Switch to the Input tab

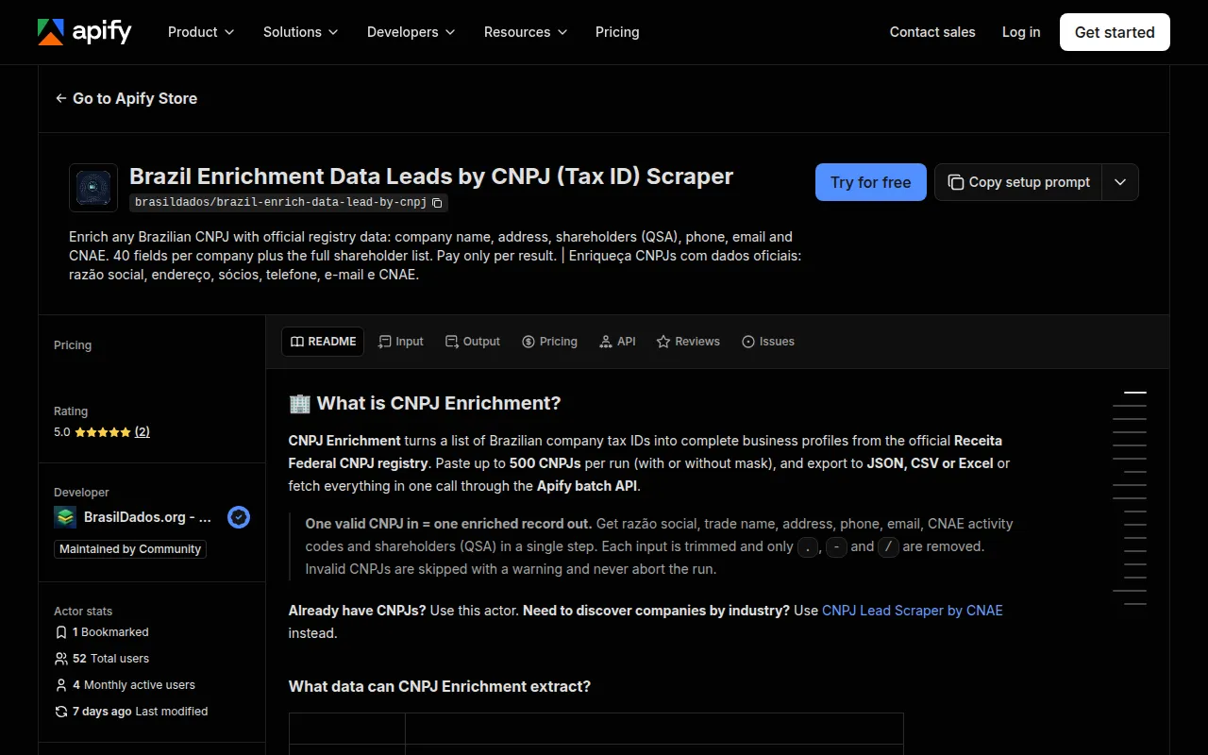(400, 342)
